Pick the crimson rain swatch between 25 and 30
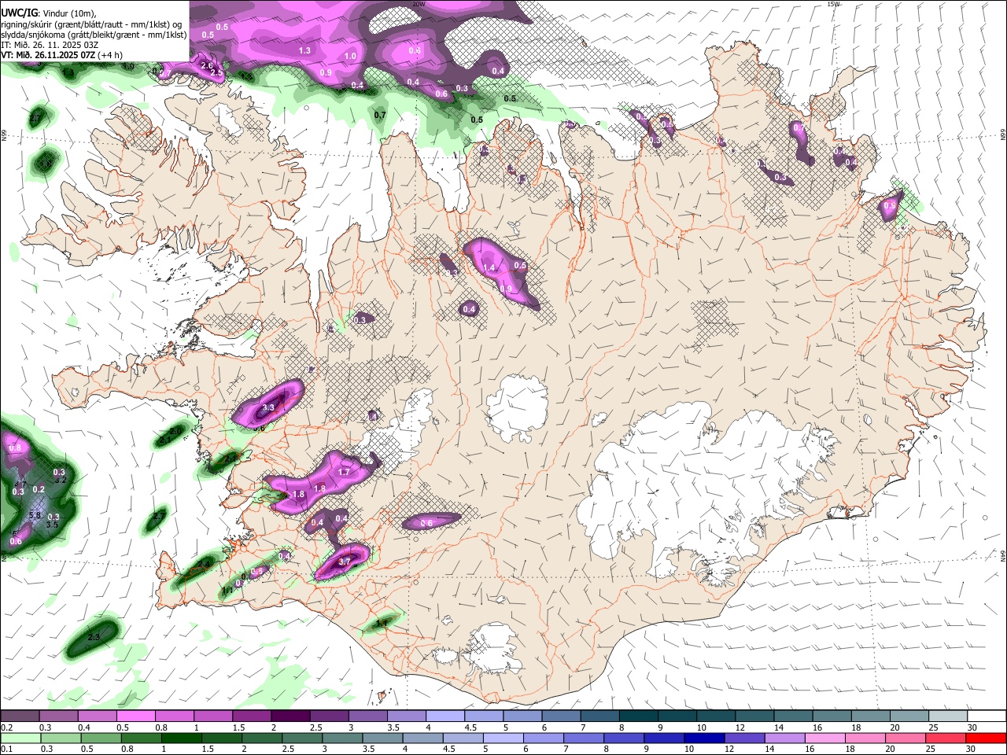 click(x=946, y=738)
